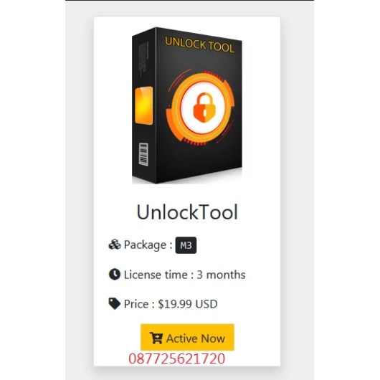Click the 'Active Now' label text
This screenshot has width=380, height=380.
pos(196,338)
